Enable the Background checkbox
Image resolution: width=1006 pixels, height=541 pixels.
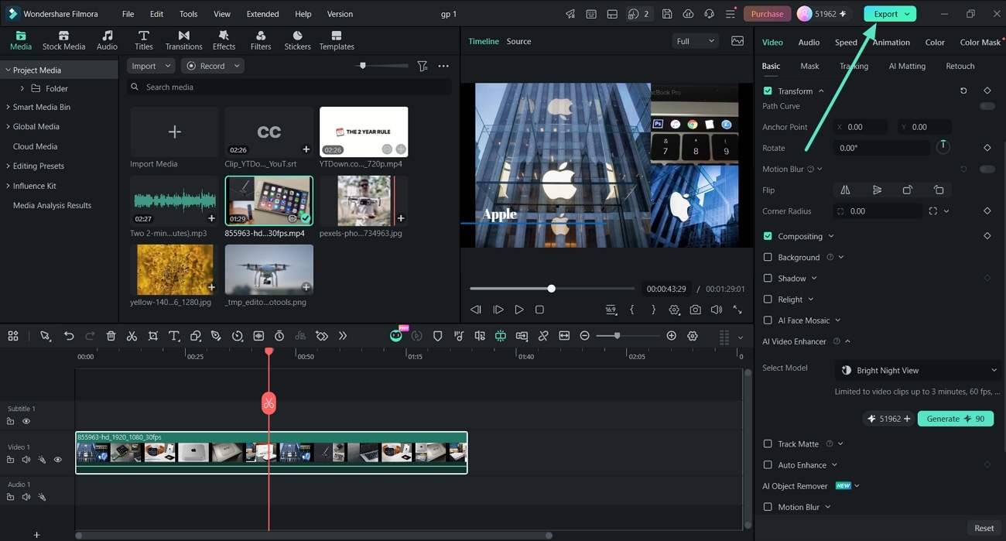(x=768, y=257)
